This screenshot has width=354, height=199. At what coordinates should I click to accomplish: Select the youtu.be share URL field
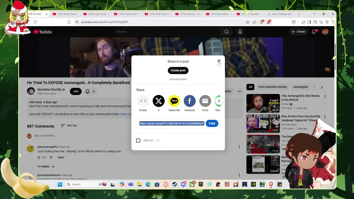pyautogui.click(x=172, y=124)
